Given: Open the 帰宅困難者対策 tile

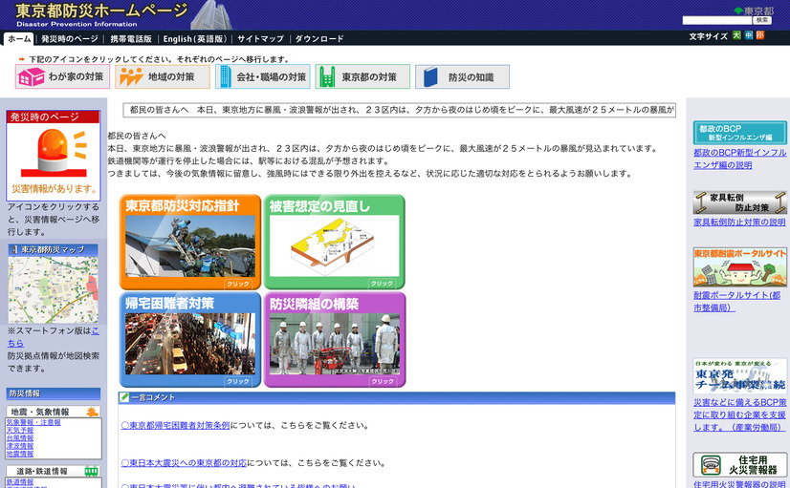Looking at the screenshot, I should pyautogui.click(x=190, y=340).
